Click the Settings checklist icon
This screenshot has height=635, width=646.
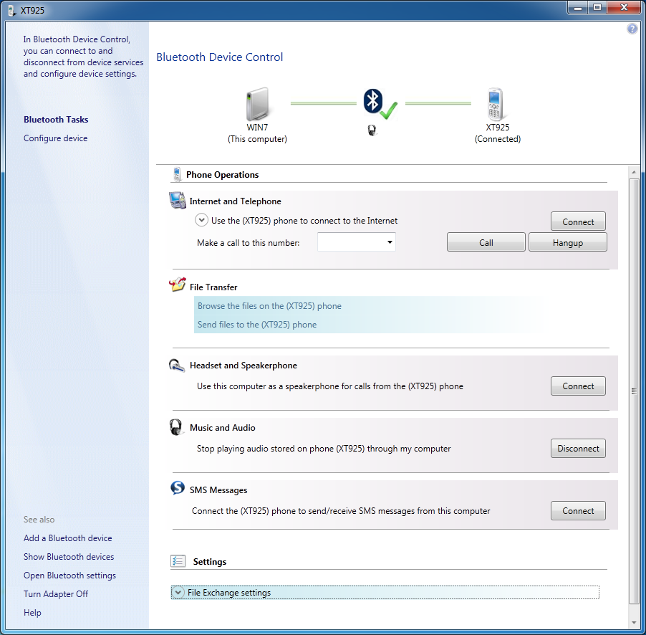(x=178, y=561)
